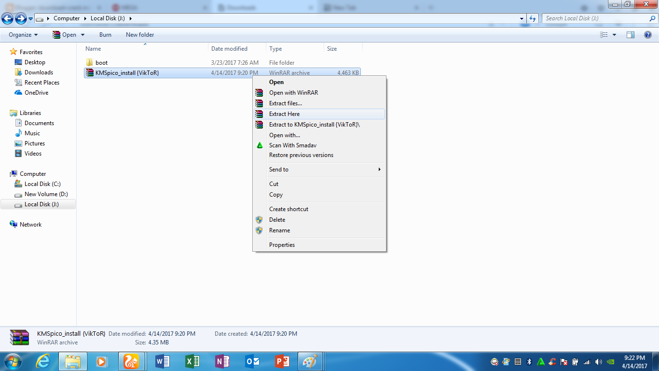Change the view using the view icon
659x371 pixels.
604,35
